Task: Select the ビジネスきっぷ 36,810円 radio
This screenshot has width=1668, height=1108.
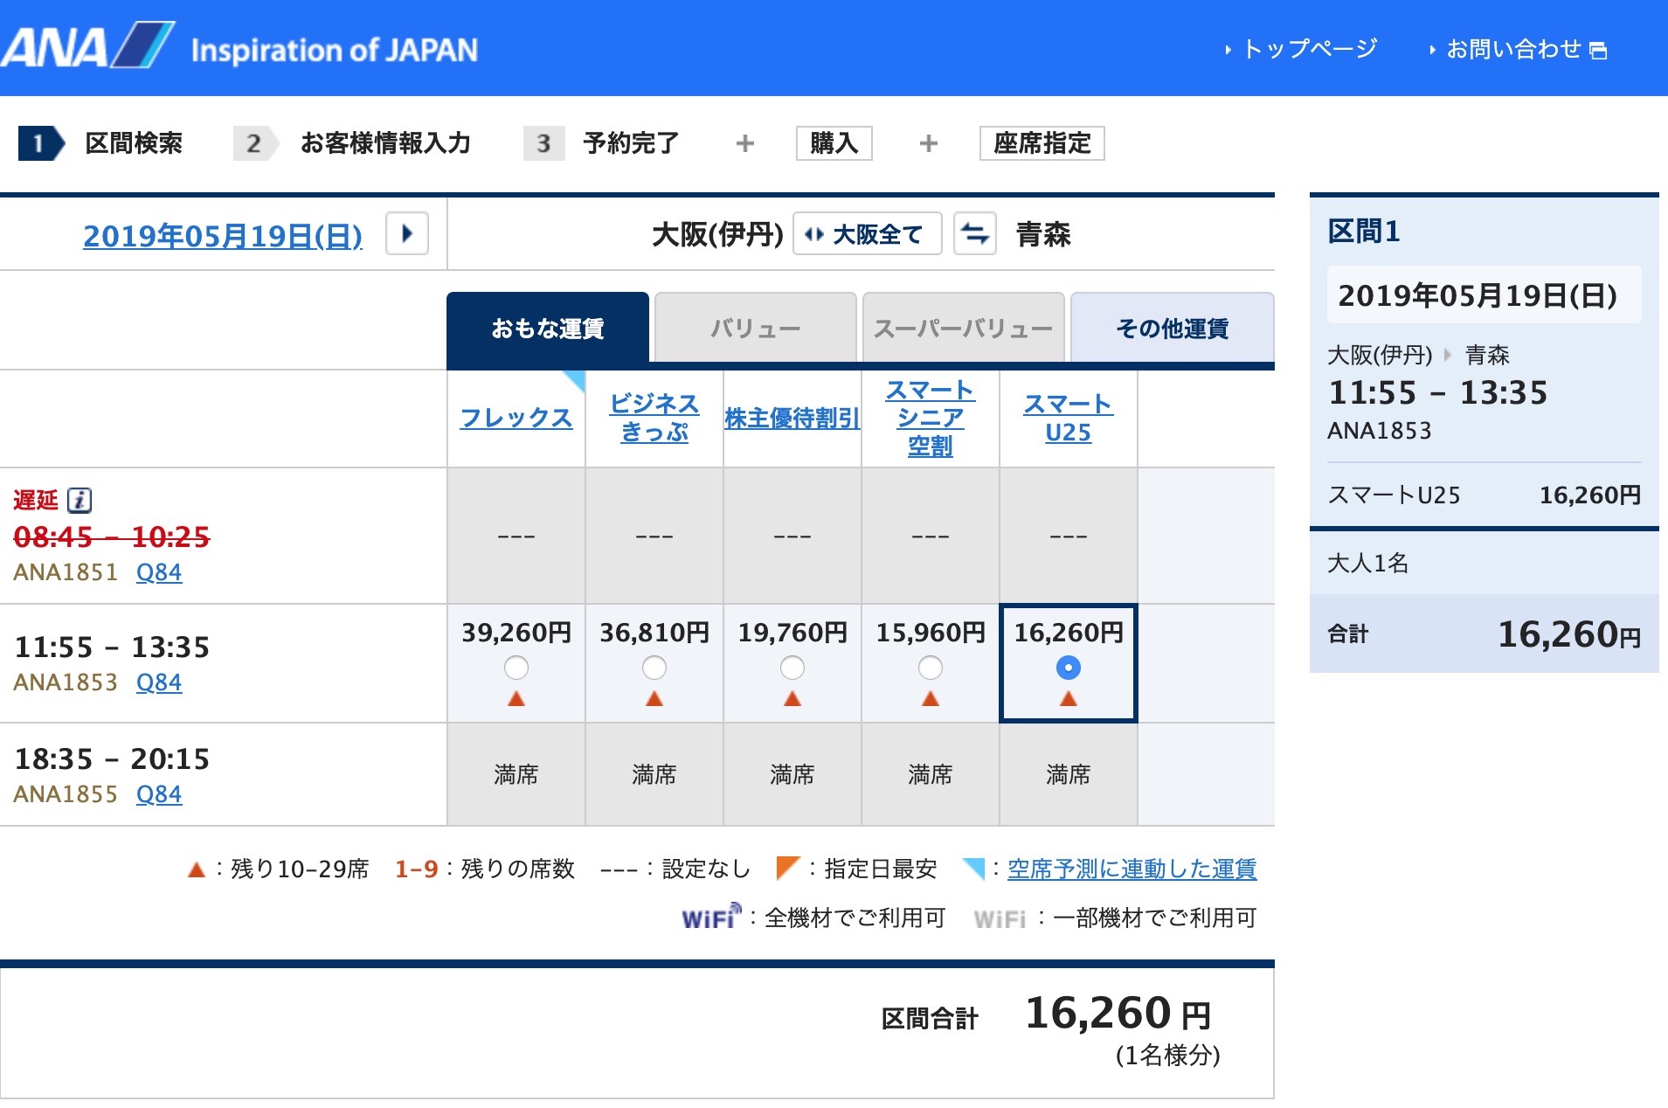Action: [x=654, y=668]
